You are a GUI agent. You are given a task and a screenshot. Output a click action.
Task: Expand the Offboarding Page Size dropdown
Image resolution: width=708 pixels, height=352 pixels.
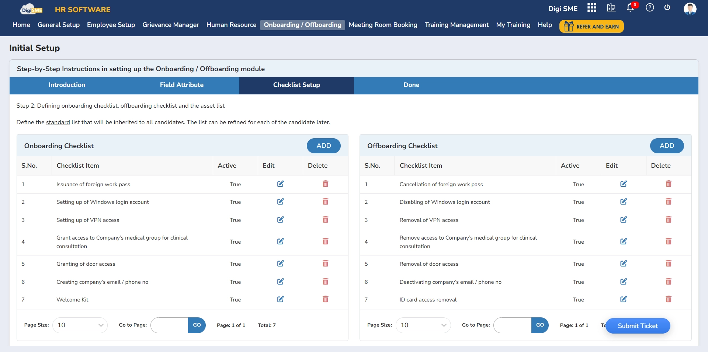click(x=423, y=325)
